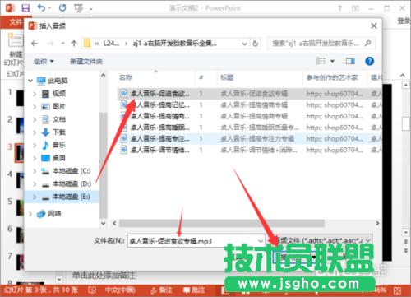
Task: Click 单击此处添加备注 notes area
Action: pos(104,275)
